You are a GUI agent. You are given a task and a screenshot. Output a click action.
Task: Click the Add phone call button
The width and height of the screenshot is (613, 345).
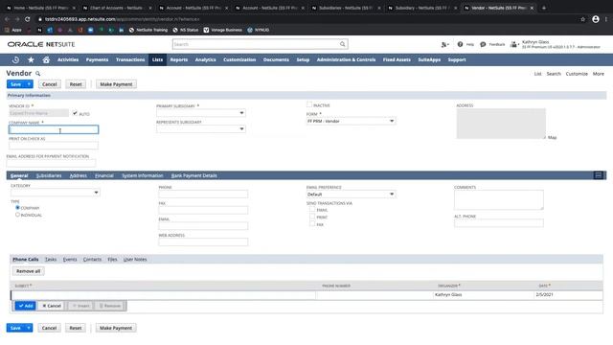pyautogui.click(x=26, y=306)
